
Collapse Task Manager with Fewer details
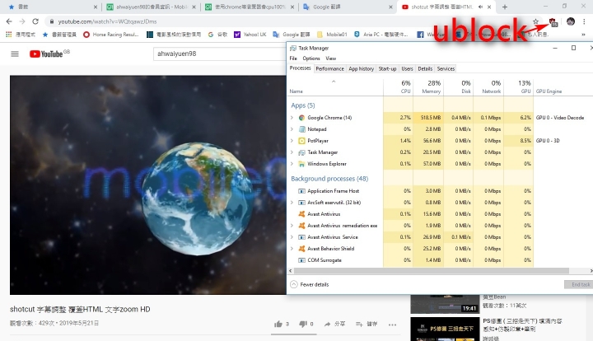(310, 284)
